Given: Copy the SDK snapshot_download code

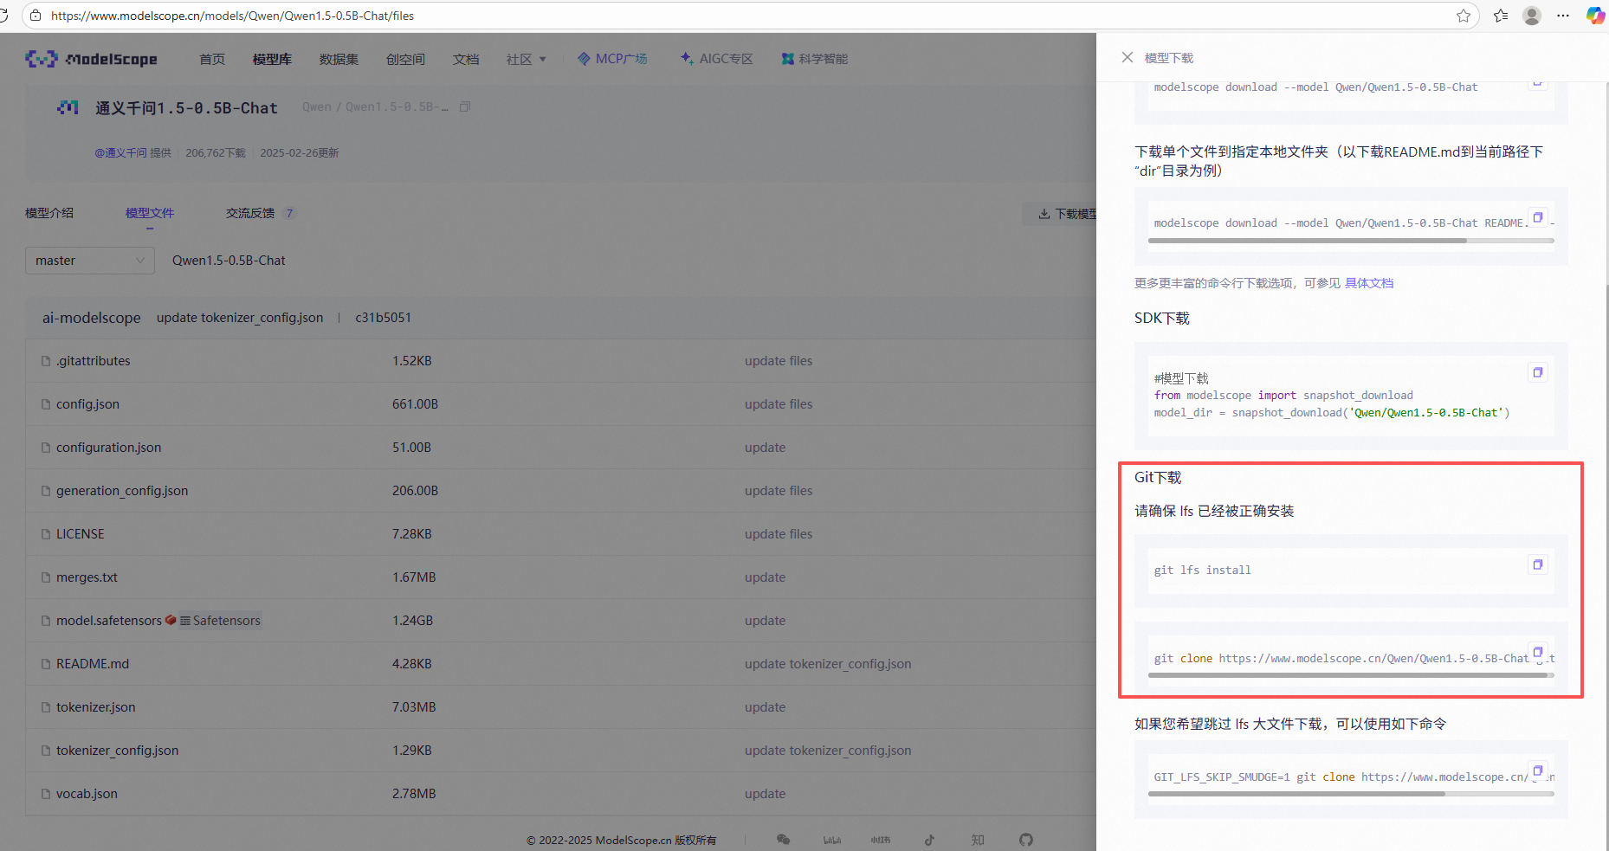Looking at the screenshot, I should point(1537,372).
